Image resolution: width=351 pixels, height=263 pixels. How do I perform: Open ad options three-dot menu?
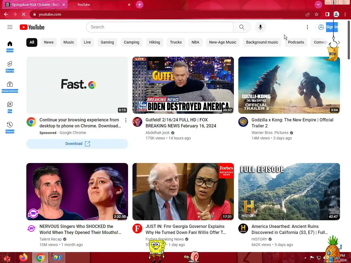pyautogui.click(x=126, y=120)
